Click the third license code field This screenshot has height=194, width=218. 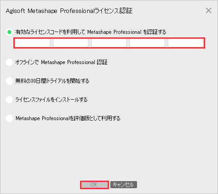[x=109, y=43]
